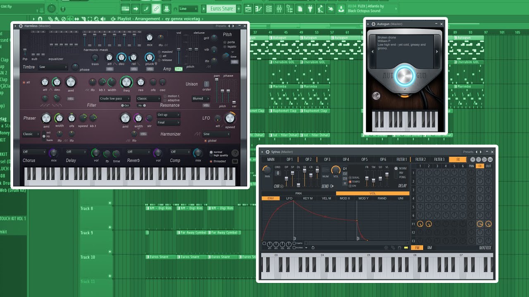This screenshot has height=297, width=529.
Task: Select the PAN tab in Sytrus
Action: (x=298, y=193)
